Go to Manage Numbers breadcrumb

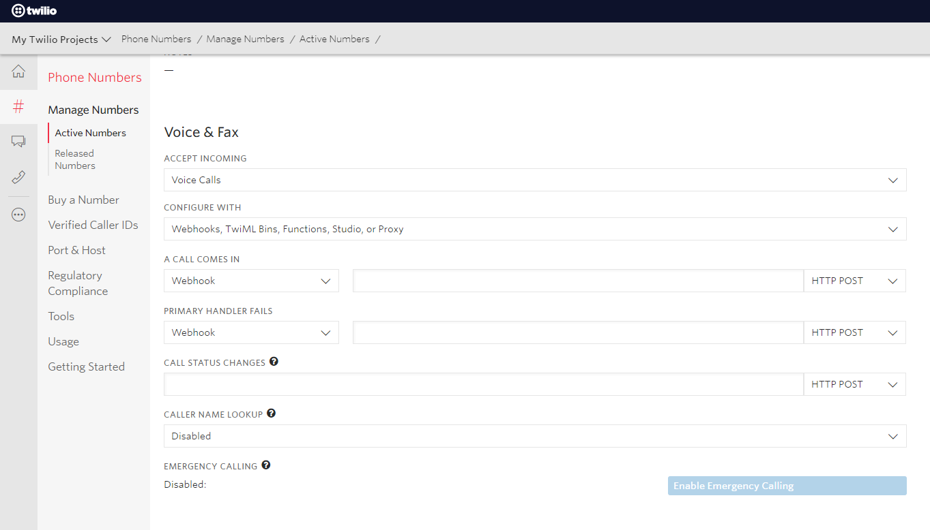coord(245,39)
